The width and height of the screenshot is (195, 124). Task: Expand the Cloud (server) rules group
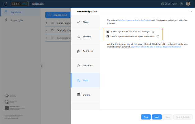(47, 23)
